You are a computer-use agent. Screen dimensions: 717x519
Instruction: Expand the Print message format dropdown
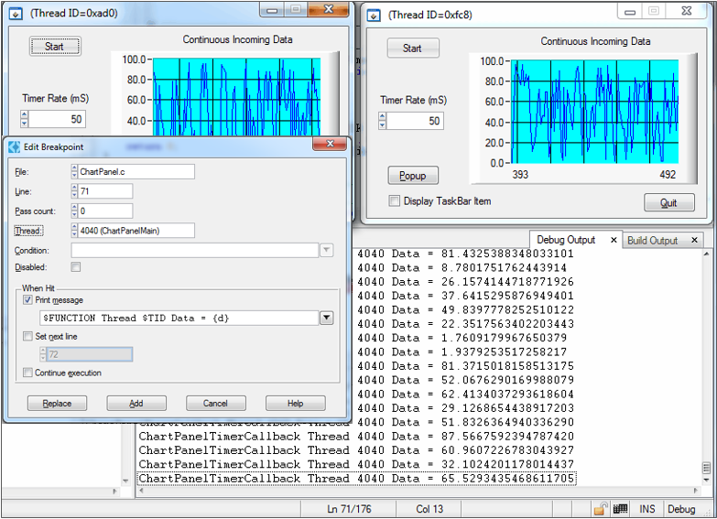(326, 318)
